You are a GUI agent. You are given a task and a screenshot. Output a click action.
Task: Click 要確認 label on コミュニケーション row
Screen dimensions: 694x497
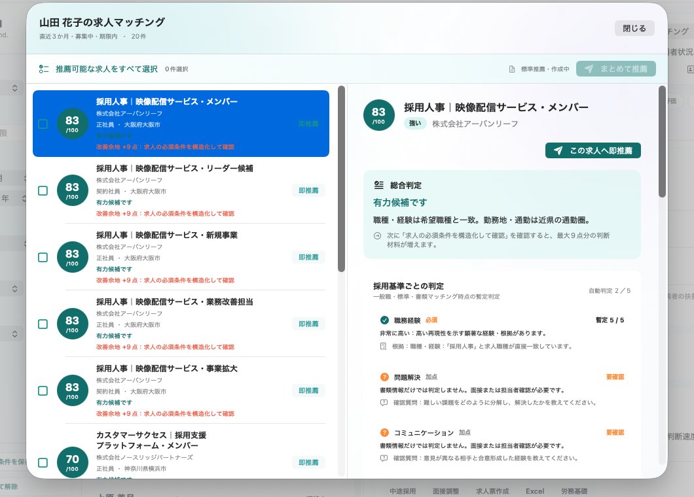[x=615, y=432]
